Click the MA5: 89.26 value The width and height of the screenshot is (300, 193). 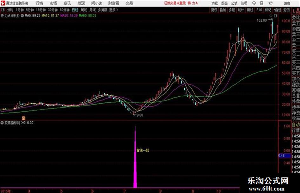coord(32,16)
